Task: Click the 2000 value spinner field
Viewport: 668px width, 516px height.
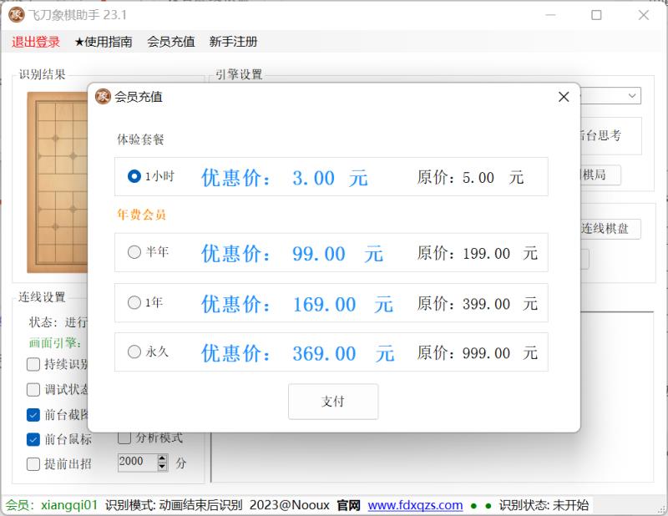Action: (135, 463)
